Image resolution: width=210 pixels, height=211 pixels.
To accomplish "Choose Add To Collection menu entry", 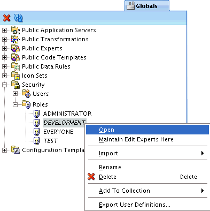I will tap(147, 191).
